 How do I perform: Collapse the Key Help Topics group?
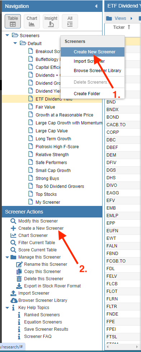pos(7,308)
